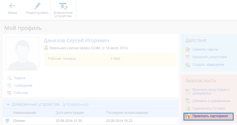Open Данилов Сергей Игоревич name link
237x125 pixels.
(x=76, y=41)
